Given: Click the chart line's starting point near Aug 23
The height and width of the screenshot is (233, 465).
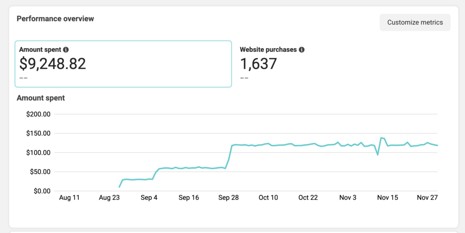Looking at the screenshot, I should pos(119,187).
